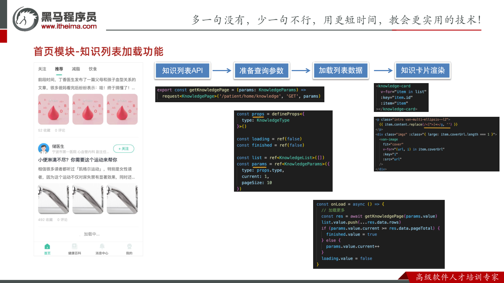Click the article text starting 前段时间,丁香医生发布了
The image size is (504, 283).
(x=87, y=83)
